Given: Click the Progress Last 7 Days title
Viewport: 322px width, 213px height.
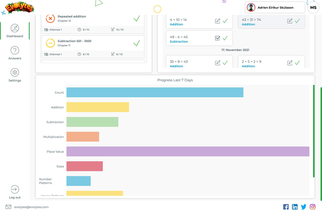Looking at the screenshot, I should tap(175, 80).
